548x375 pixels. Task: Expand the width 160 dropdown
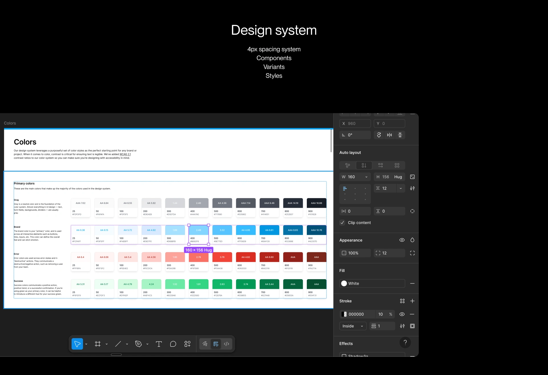point(366,177)
